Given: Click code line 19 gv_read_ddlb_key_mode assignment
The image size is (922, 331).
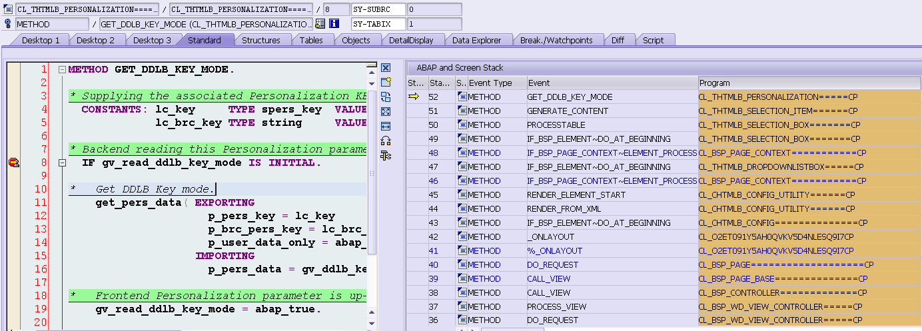Looking at the screenshot, I should 208,309.
